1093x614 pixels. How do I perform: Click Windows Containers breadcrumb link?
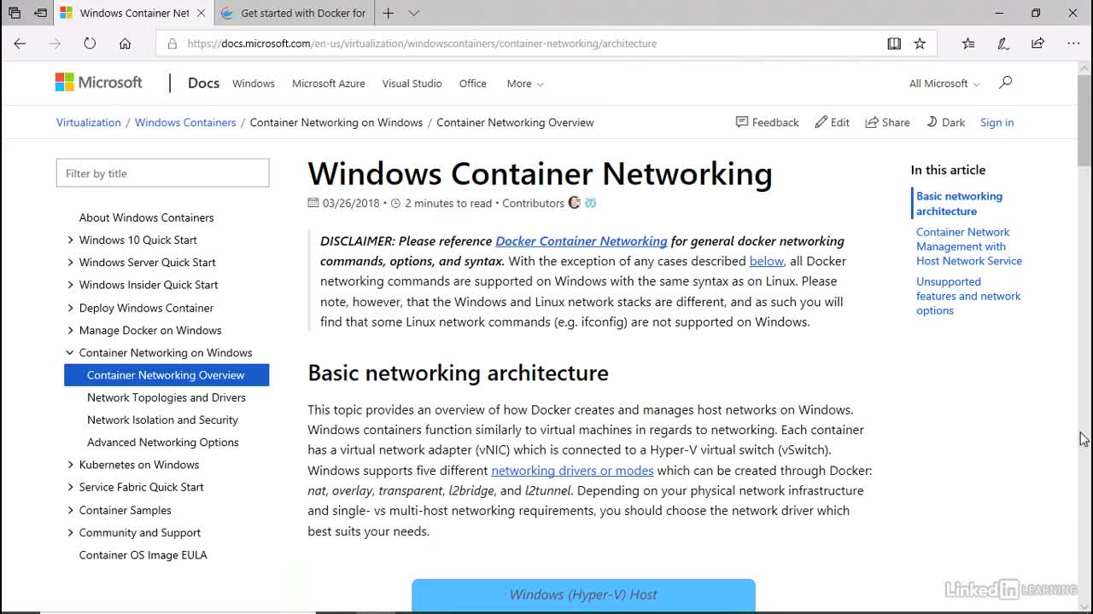185,123
